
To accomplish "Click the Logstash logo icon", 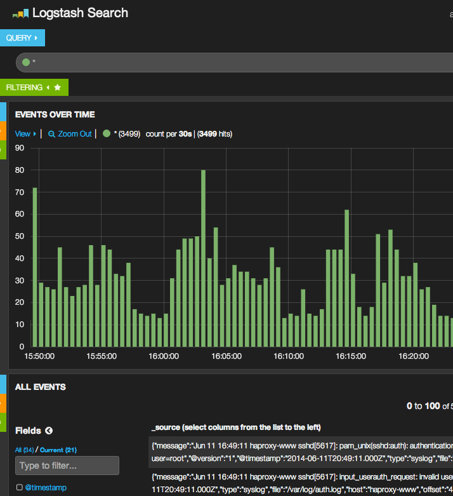I will [20, 13].
